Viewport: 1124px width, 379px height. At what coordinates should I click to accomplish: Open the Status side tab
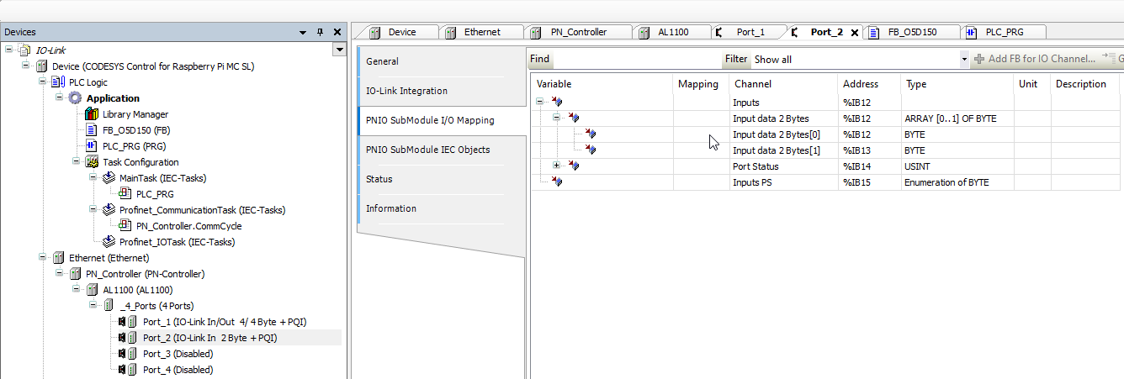[441, 179]
